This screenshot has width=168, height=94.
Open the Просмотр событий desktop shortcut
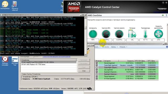(15, 6)
